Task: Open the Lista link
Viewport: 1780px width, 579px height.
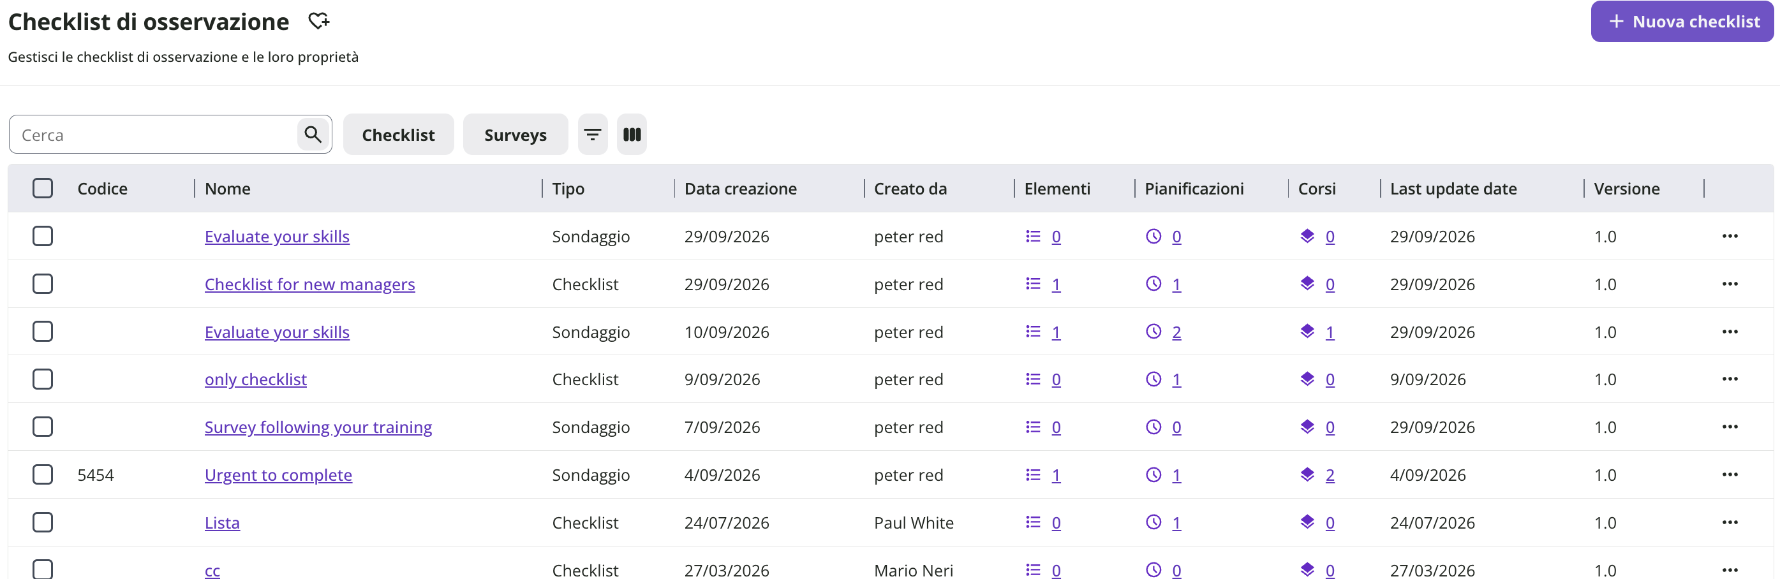Action: (222, 522)
